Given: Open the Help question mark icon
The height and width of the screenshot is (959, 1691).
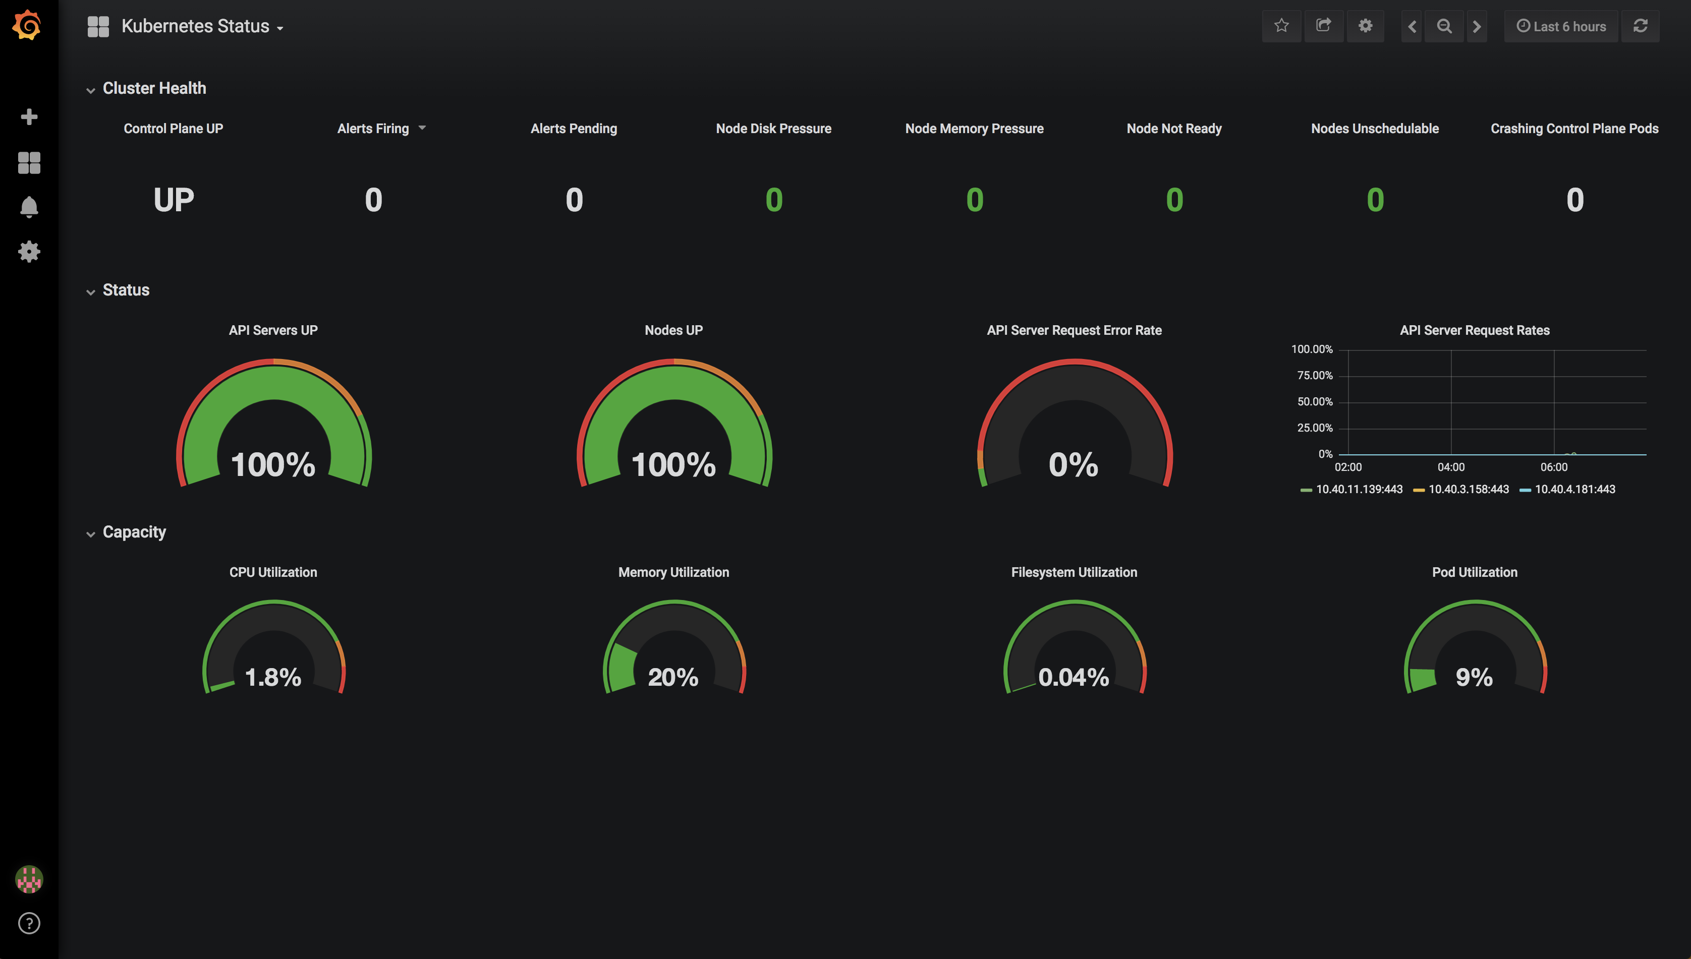Looking at the screenshot, I should pos(28,923).
